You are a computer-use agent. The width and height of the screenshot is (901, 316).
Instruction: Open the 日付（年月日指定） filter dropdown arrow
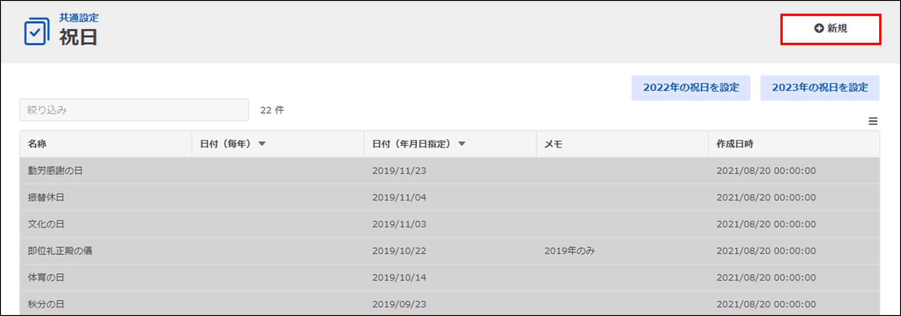pyautogui.click(x=462, y=144)
